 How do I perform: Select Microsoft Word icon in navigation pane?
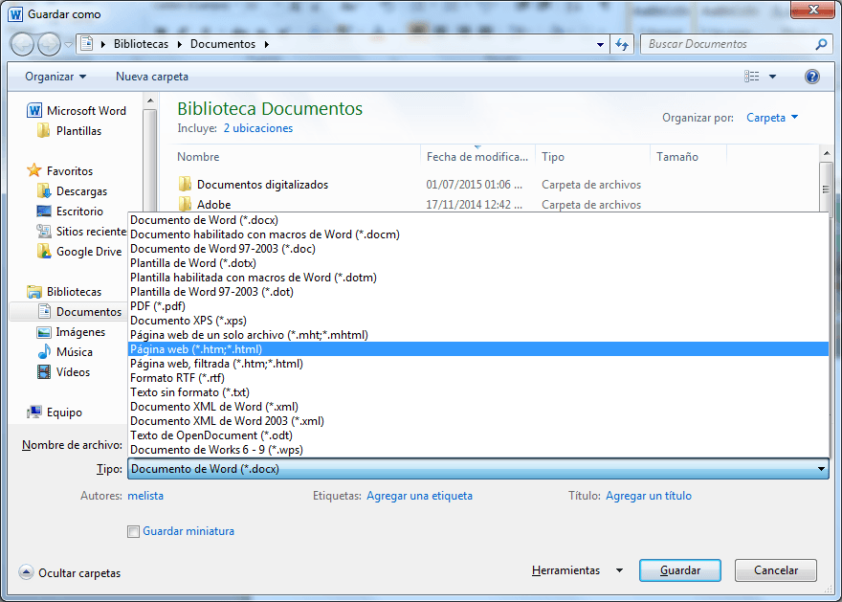(34, 111)
